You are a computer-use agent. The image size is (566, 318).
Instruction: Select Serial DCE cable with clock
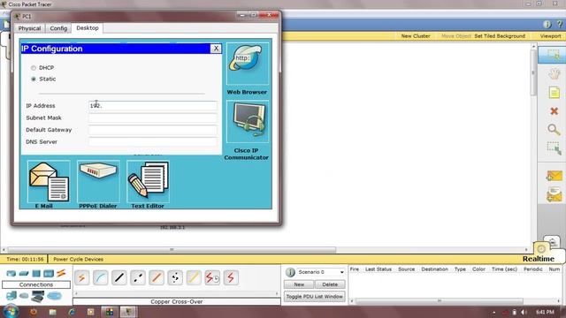(x=212, y=277)
